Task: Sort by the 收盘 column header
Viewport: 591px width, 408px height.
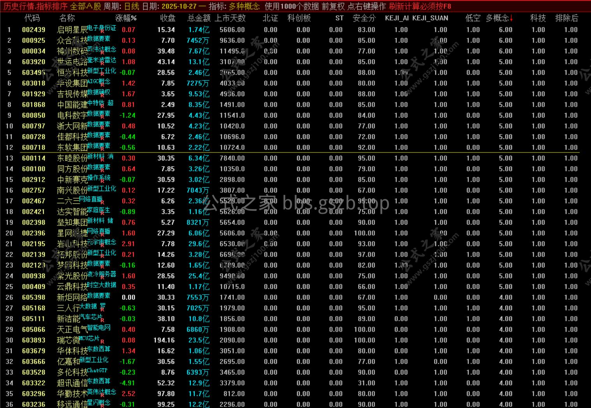Action: click(168, 18)
